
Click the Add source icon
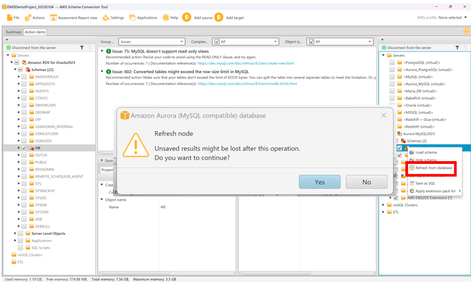point(186,18)
